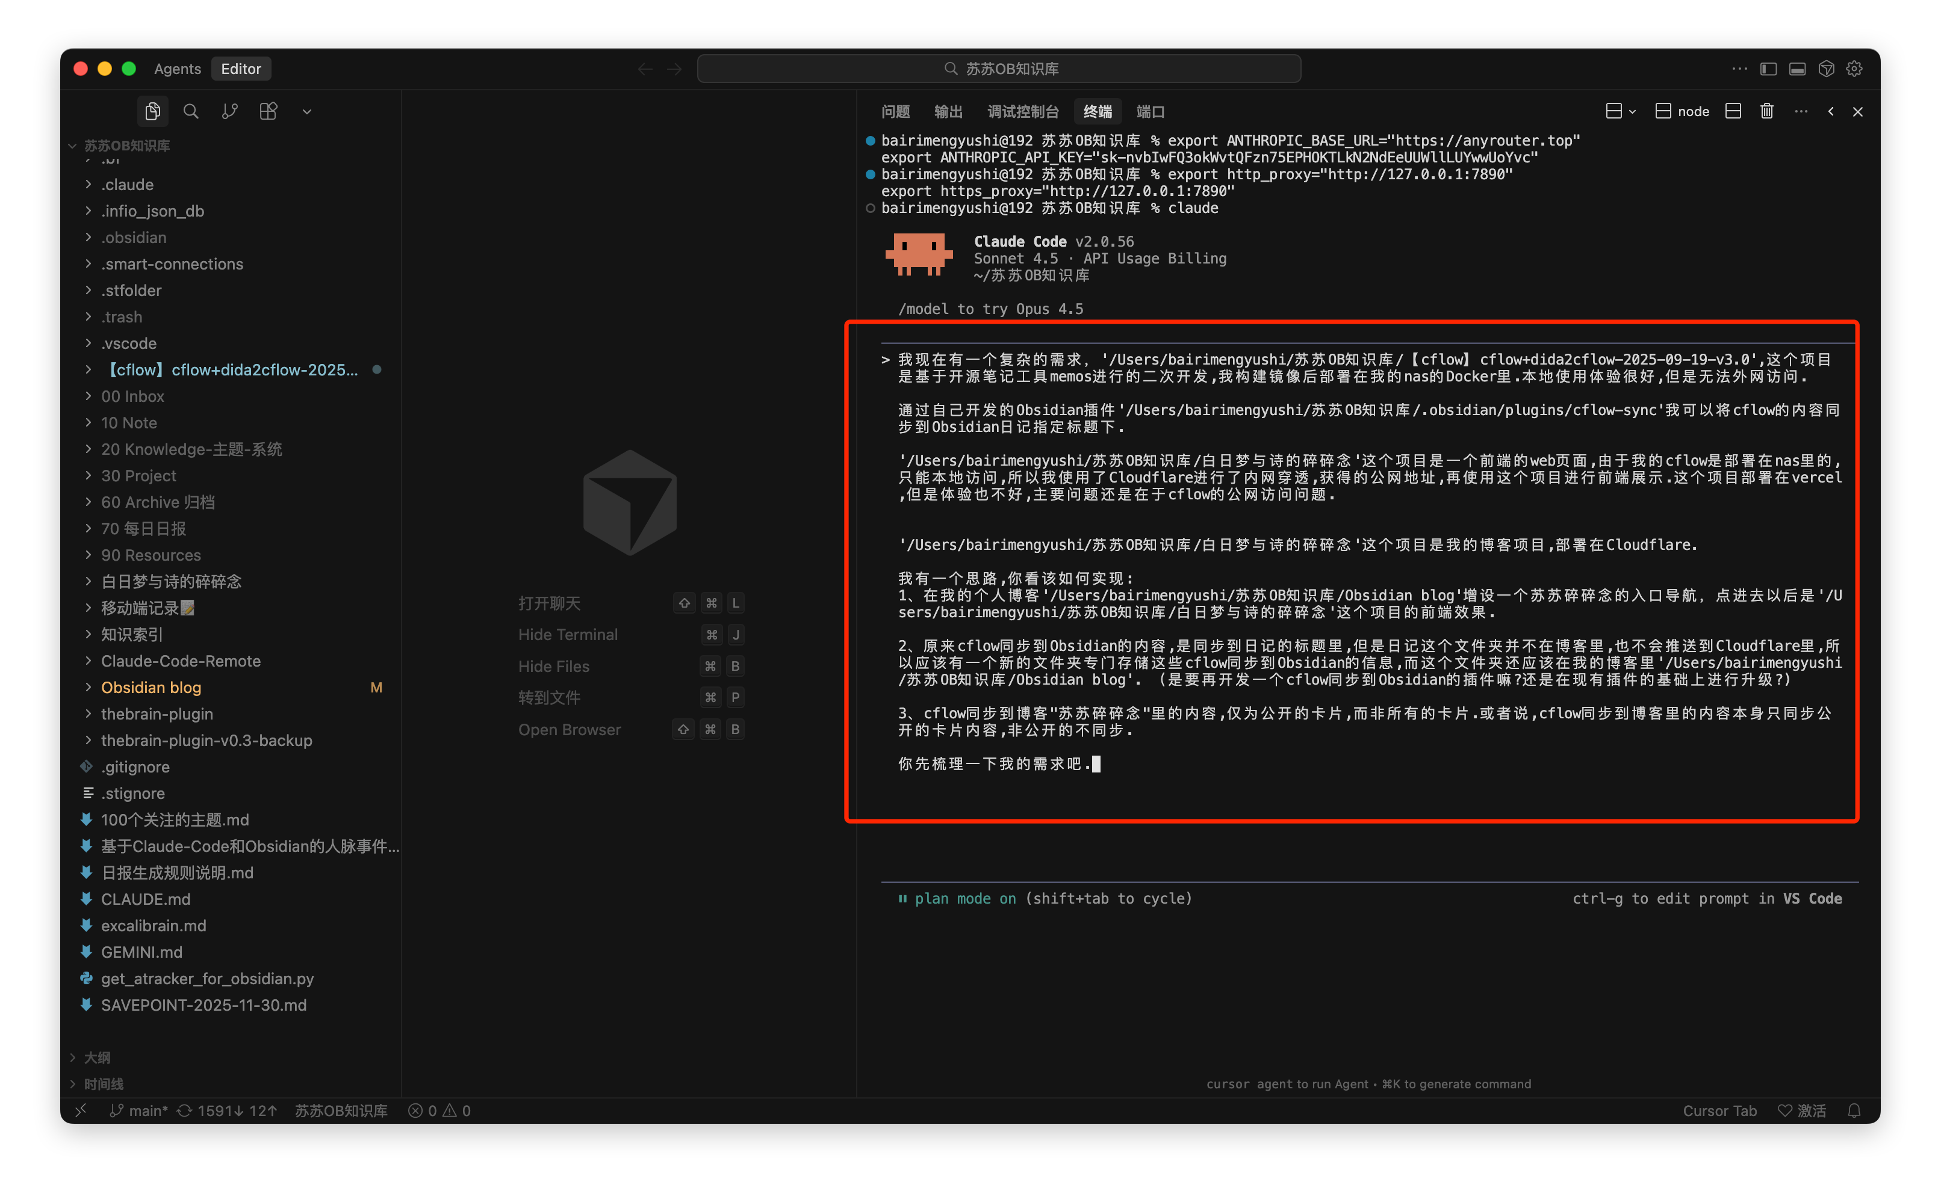Screen dimensions: 1941x1196
Task: Click the split terminal icon
Action: click(x=1733, y=111)
